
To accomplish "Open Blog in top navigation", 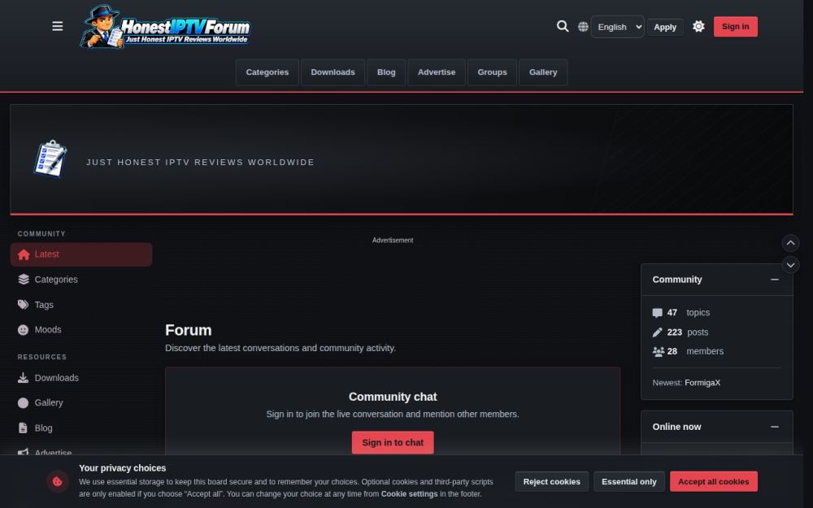I will point(386,72).
